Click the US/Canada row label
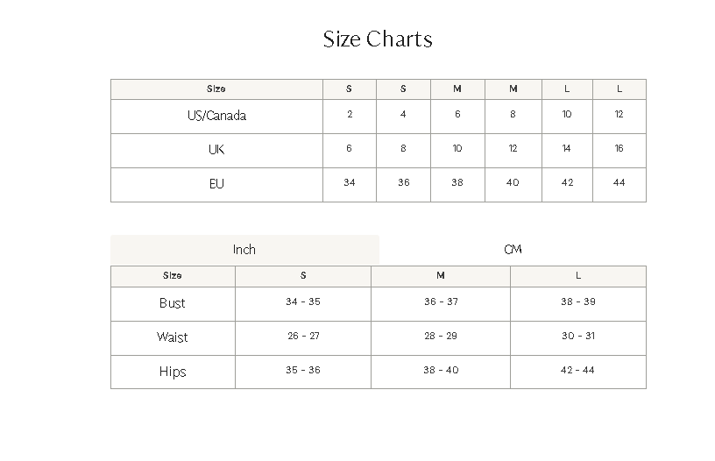This screenshot has height=461, width=715. (216, 116)
